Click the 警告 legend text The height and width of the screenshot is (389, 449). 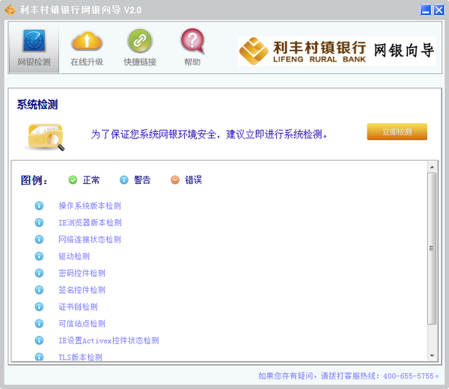click(x=142, y=180)
